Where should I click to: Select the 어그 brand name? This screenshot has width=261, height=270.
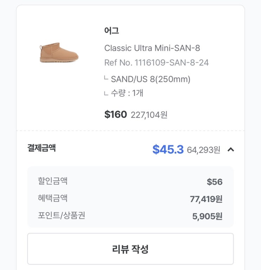pos(112,30)
